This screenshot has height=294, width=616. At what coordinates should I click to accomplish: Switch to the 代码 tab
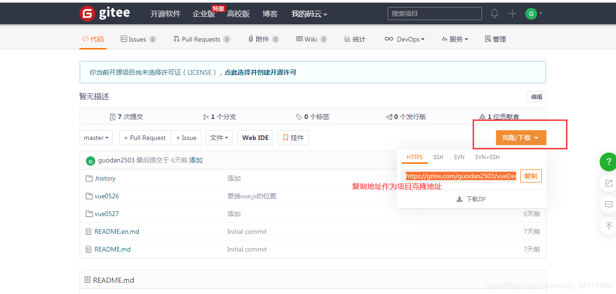pos(93,39)
